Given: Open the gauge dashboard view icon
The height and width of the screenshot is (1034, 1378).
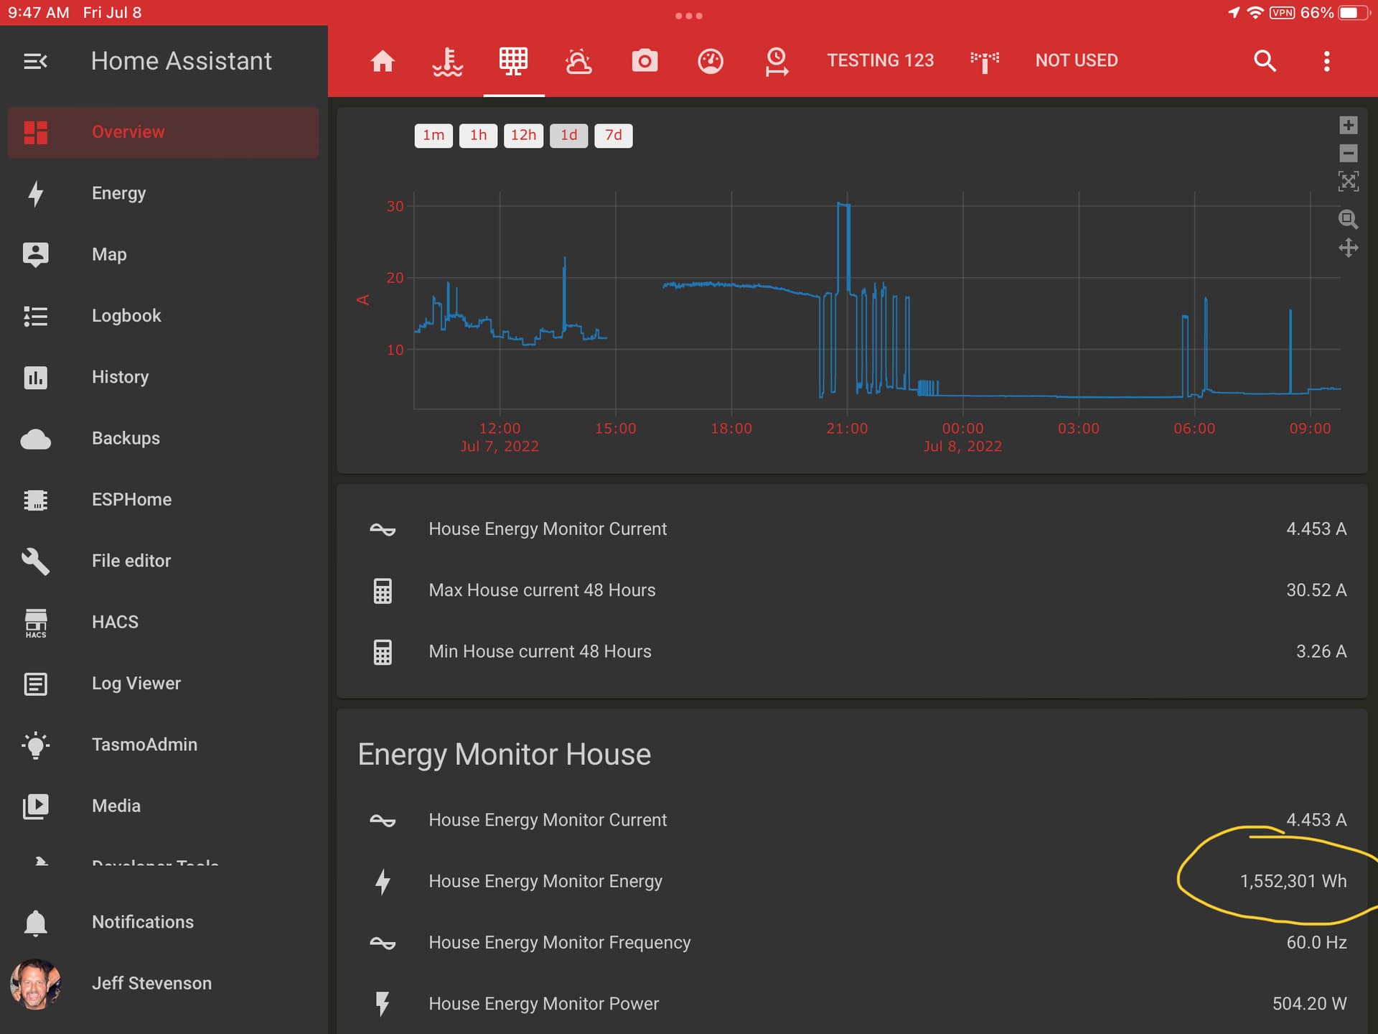Looking at the screenshot, I should click(x=711, y=61).
